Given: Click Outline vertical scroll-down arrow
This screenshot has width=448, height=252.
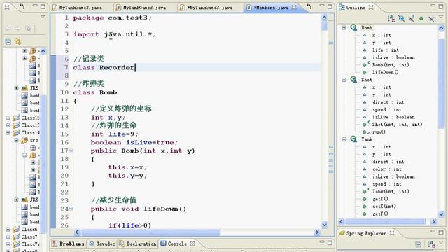Looking at the screenshot, I should tap(441, 213).
